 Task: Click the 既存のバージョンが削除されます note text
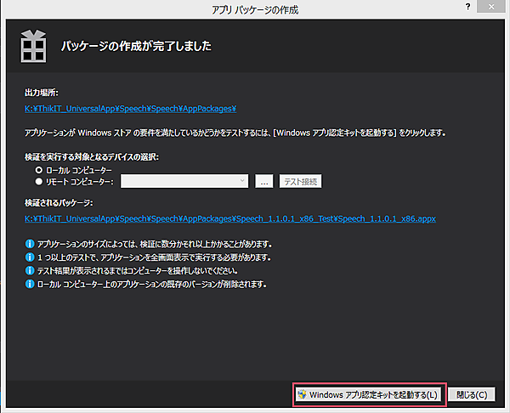click(x=152, y=284)
